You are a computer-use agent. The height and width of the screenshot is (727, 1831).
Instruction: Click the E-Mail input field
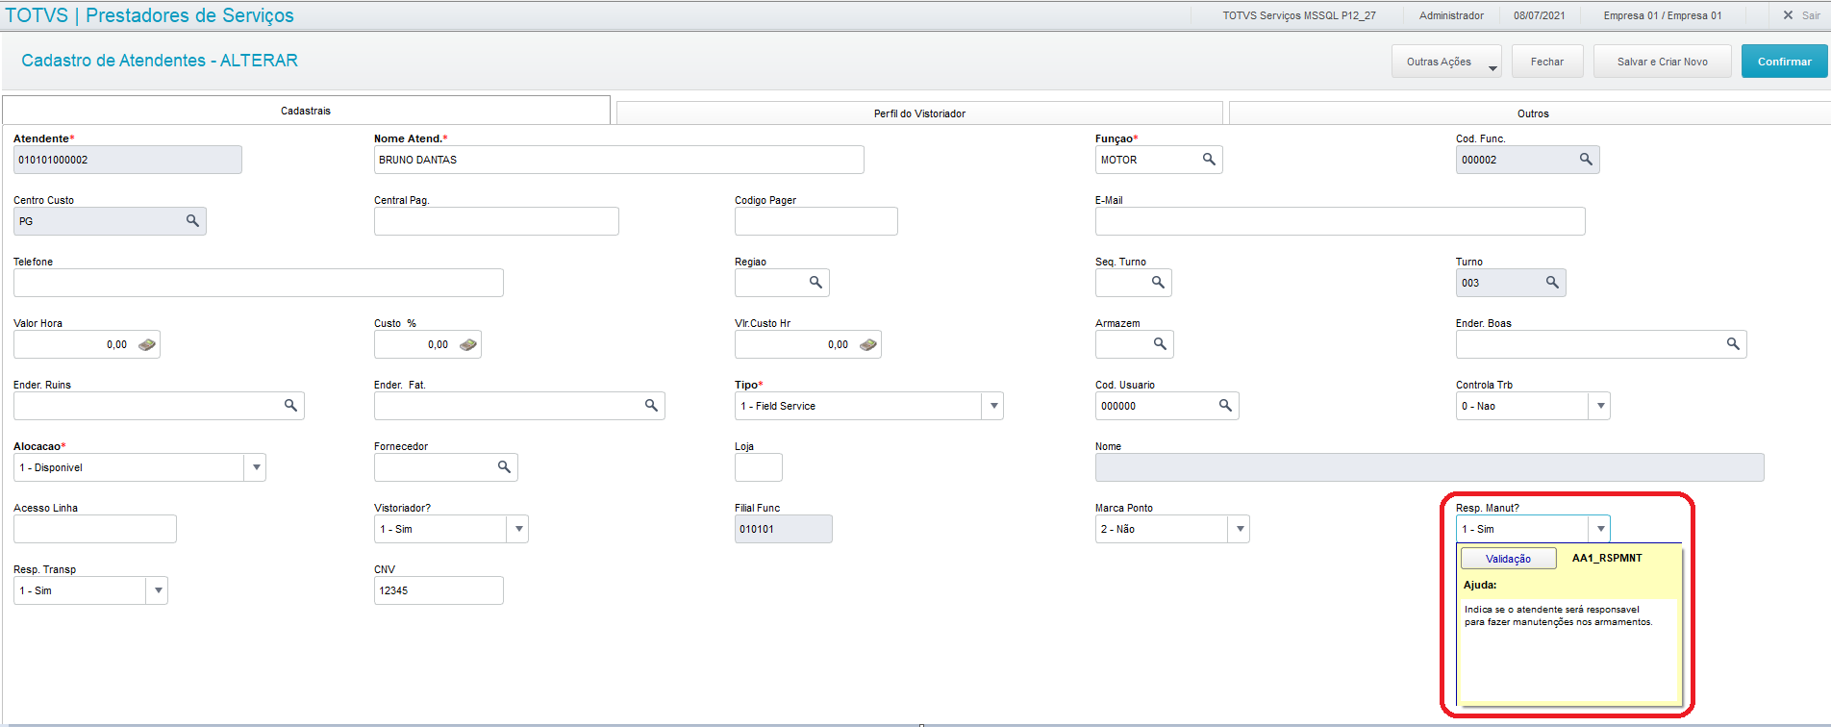coord(1340,221)
